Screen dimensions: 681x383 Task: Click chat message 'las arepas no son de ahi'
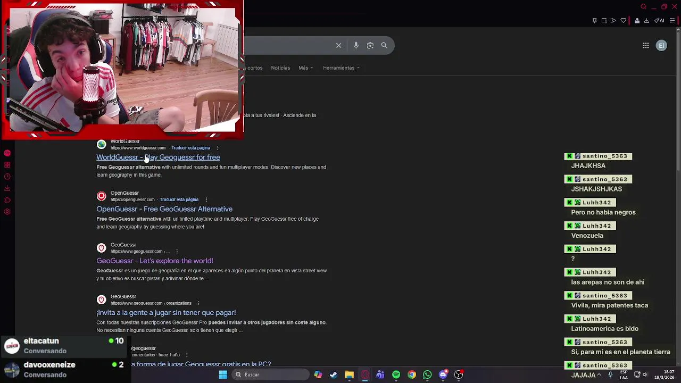click(x=608, y=282)
